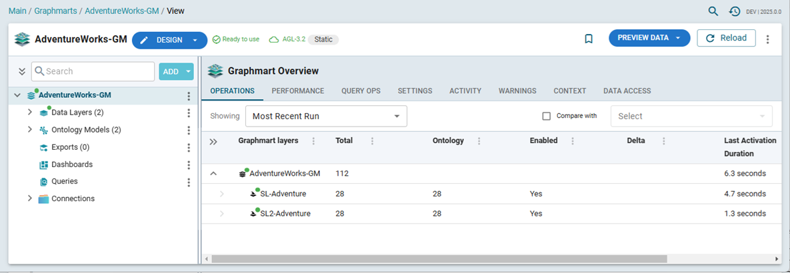This screenshot has width=790, height=273.
Task: Open Graphmart layers column menu
Action: click(x=313, y=141)
